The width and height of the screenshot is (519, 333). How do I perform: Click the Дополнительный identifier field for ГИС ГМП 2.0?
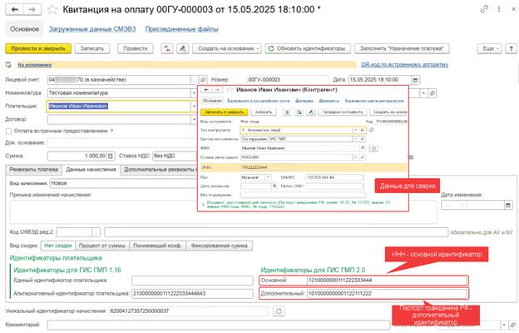coord(387,294)
